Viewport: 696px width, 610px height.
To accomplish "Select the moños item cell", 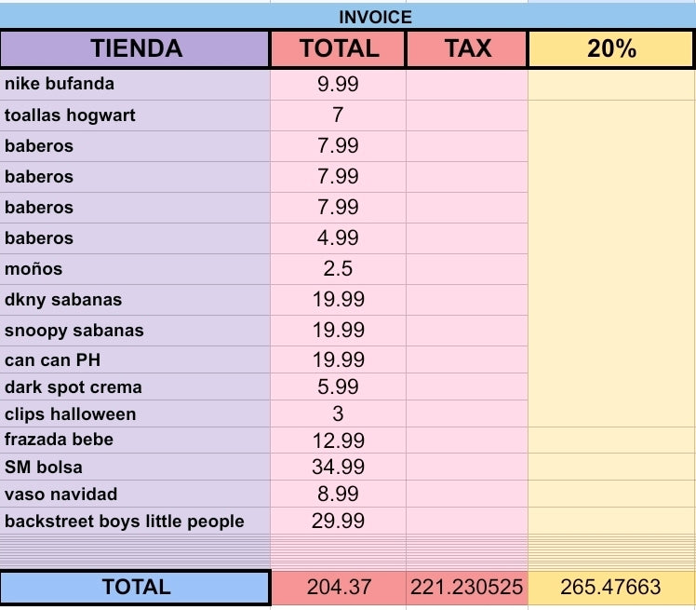I will (136, 269).
